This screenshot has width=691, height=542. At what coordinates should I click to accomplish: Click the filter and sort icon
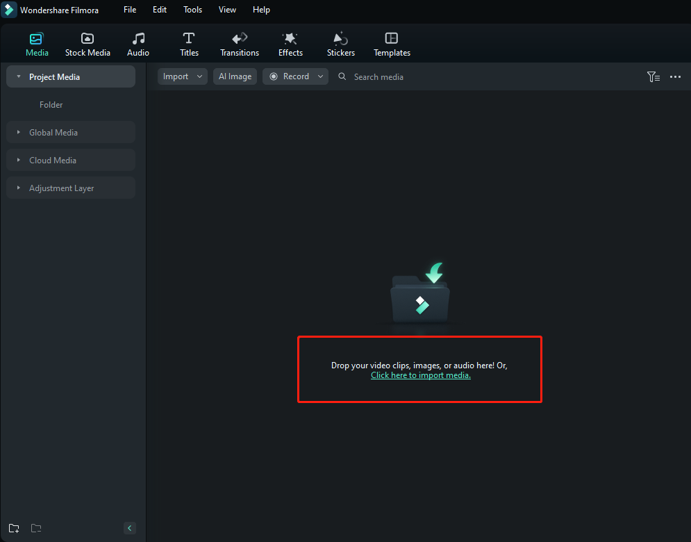(653, 77)
